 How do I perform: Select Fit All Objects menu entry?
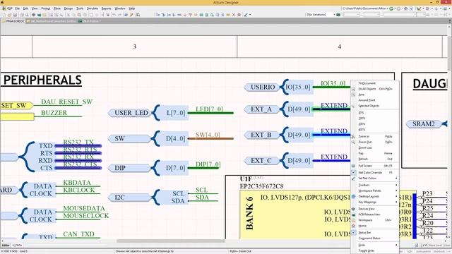point(375,89)
